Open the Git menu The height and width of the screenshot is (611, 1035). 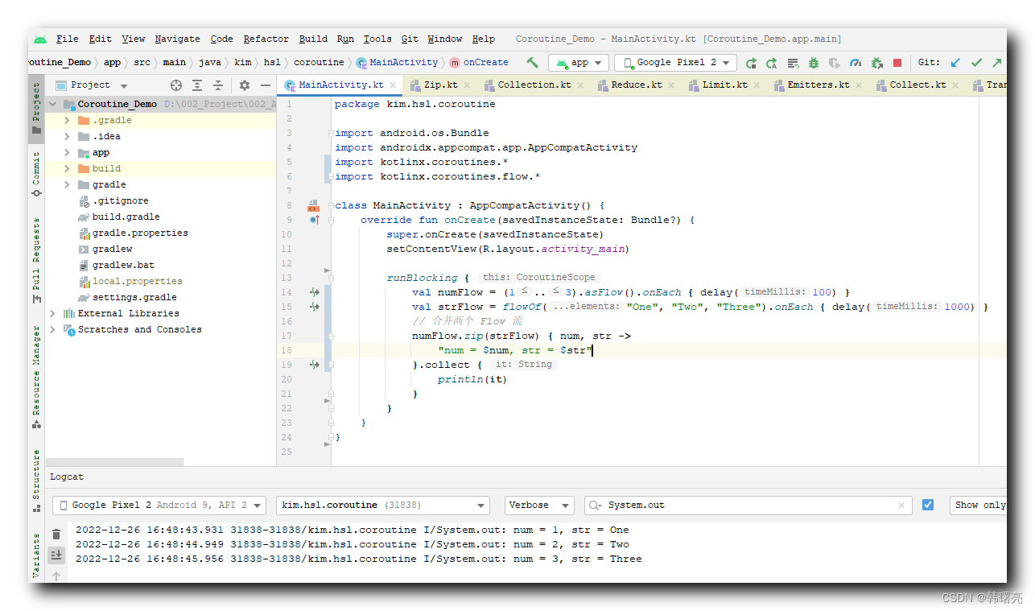pos(410,39)
